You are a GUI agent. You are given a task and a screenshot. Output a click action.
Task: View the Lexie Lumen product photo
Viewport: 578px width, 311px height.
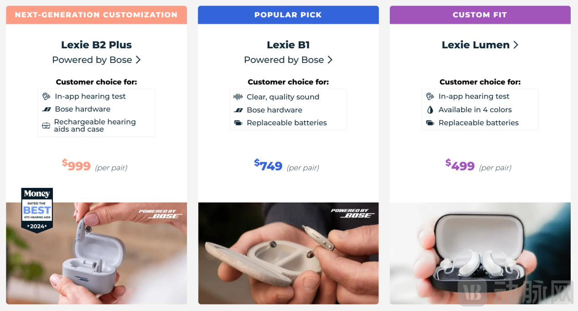tap(480, 253)
